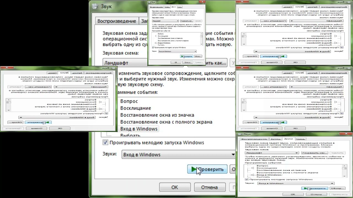Click speaker icon beside Вход в Windows, top-center window
The image size is (353, 198).
pos(156,43)
